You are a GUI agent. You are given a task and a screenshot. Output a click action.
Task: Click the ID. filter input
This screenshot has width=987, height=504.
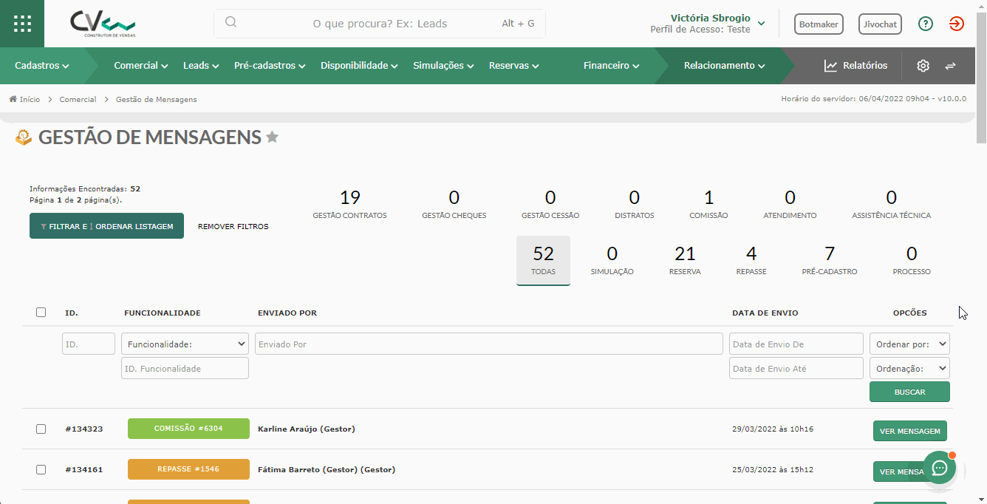89,344
